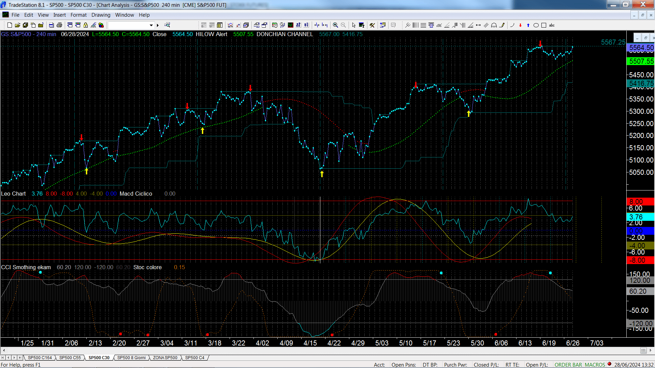Click the horizontal scrollbar right arrow
This screenshot has width=655, height=368.
651,350
